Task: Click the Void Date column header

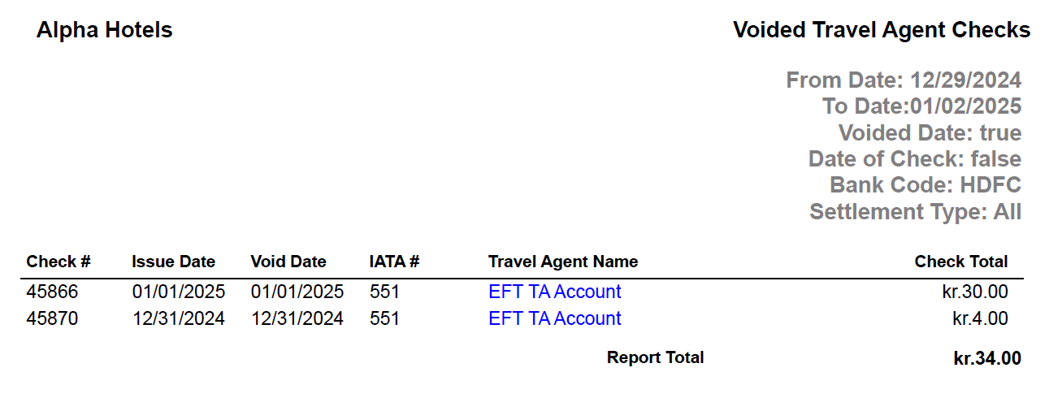Action: pos(288,262)
